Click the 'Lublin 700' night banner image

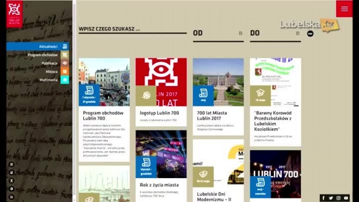tap(275, 174)
